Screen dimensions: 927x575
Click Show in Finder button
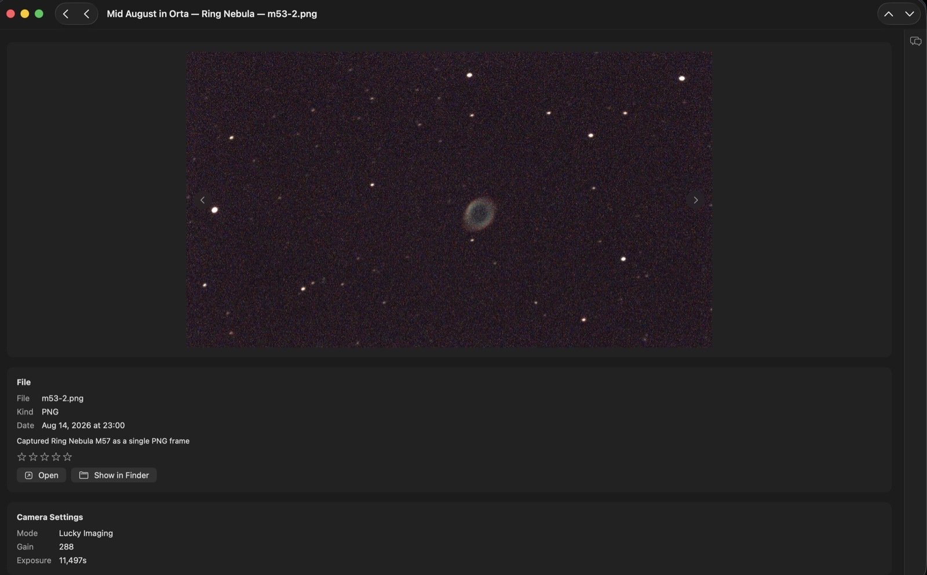114,475
